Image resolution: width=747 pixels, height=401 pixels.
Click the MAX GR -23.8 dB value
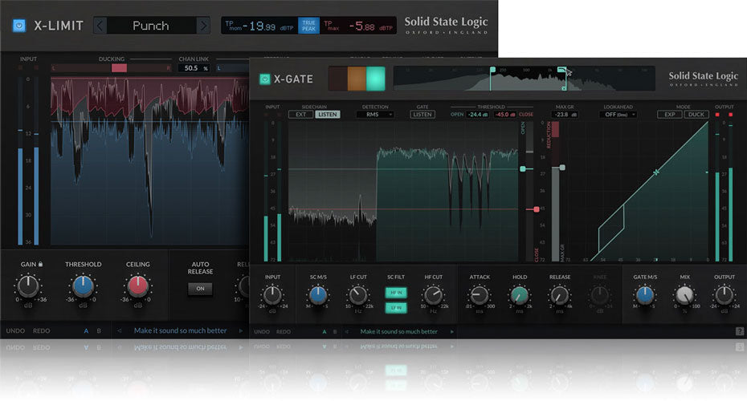(x=565, y=115)
